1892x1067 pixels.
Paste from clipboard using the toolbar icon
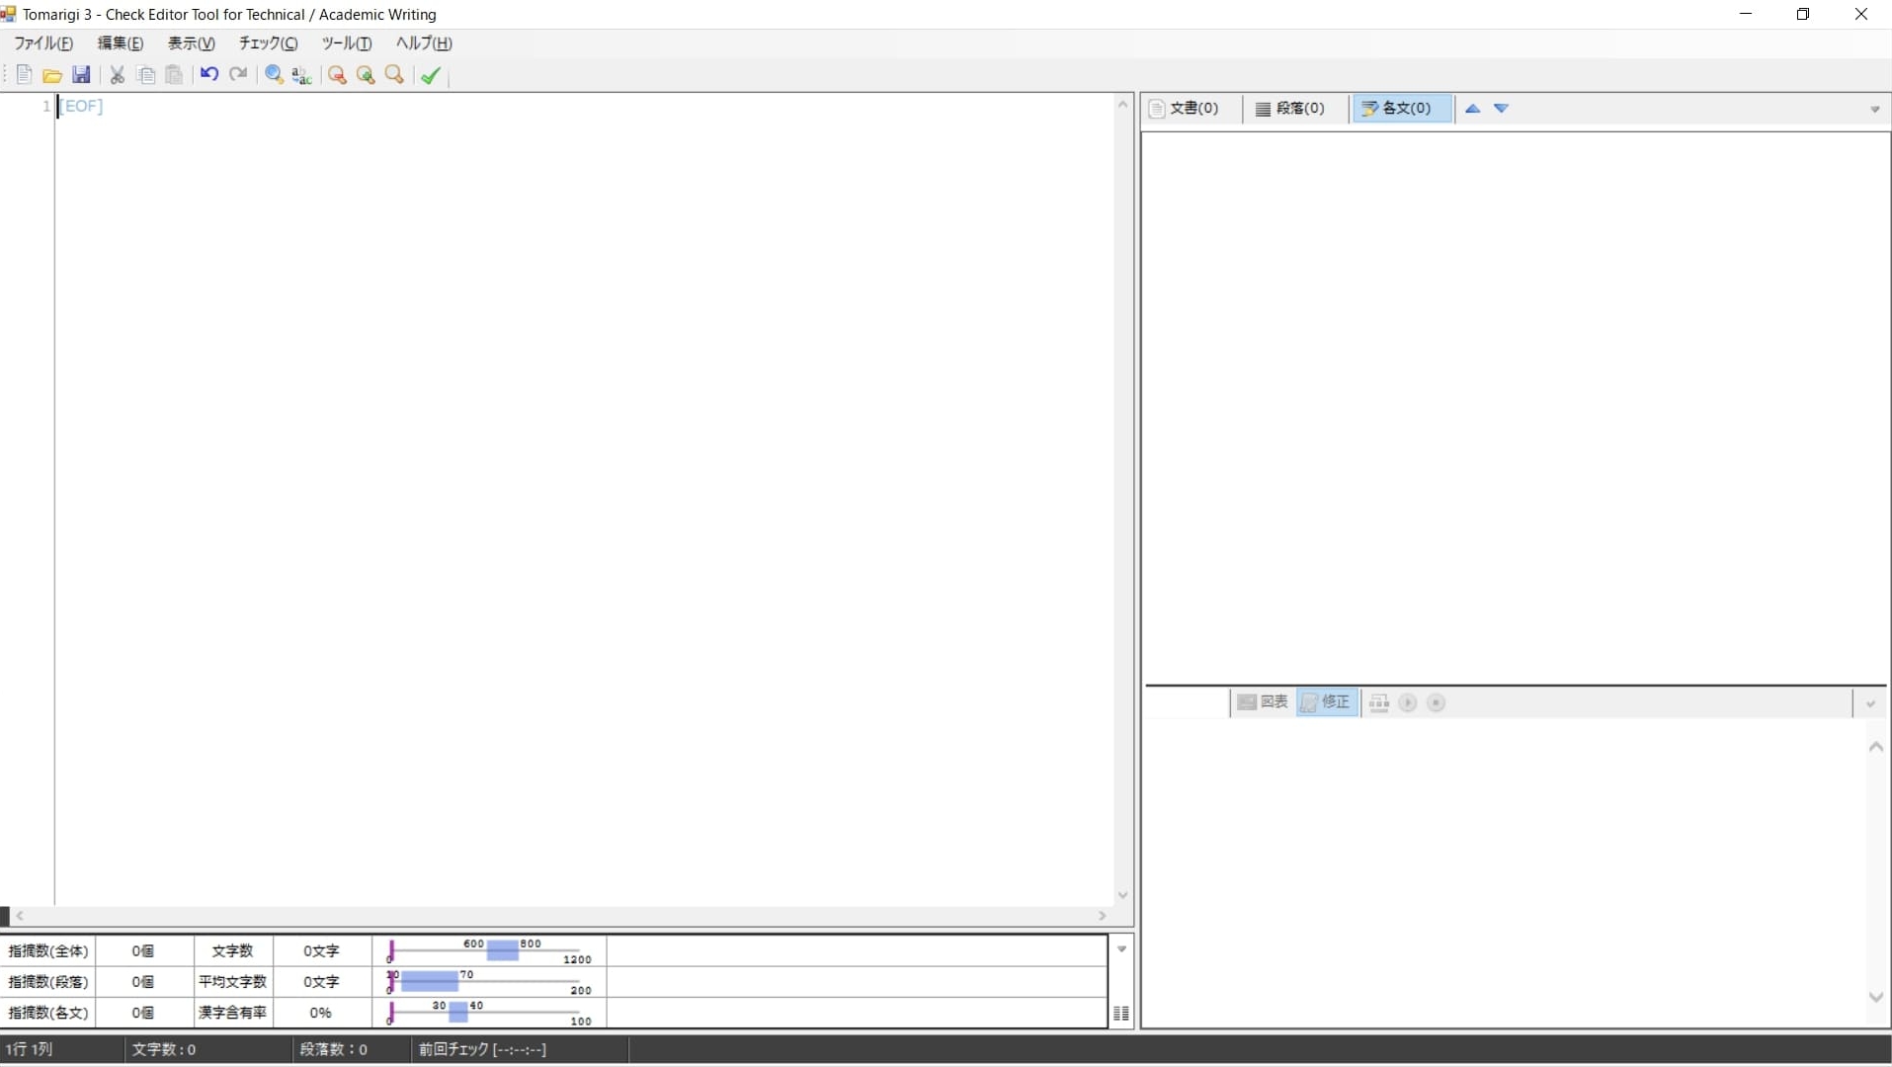pyautogui.click(x=174, y=75)
